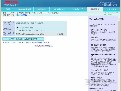
Task: Click the ファームウェアバージョン table label
Action: point(9,23)
